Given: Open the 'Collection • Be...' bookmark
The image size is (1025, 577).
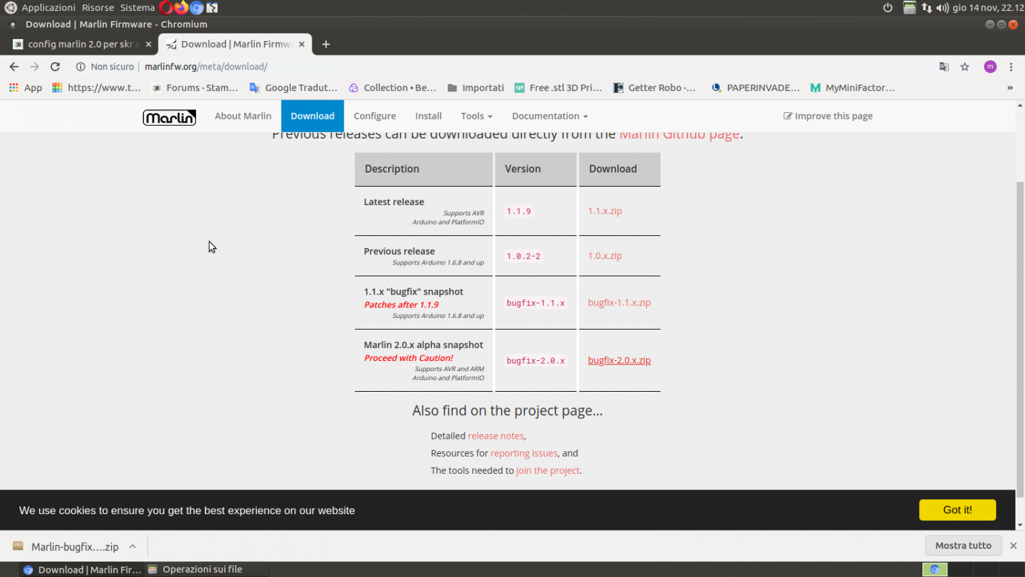Looking at the screenshot, I should point(392,88).
